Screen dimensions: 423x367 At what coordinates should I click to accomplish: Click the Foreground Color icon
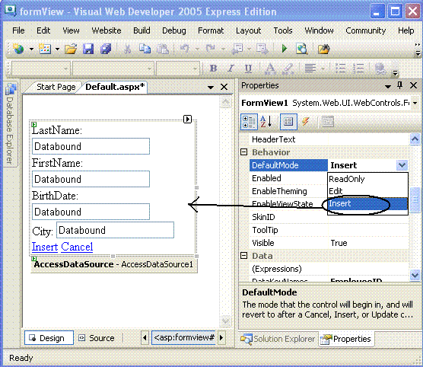[270, 69]
